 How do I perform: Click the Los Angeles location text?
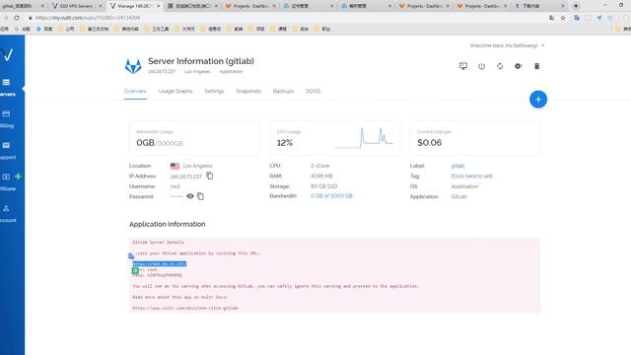click(x=197, y=166)
